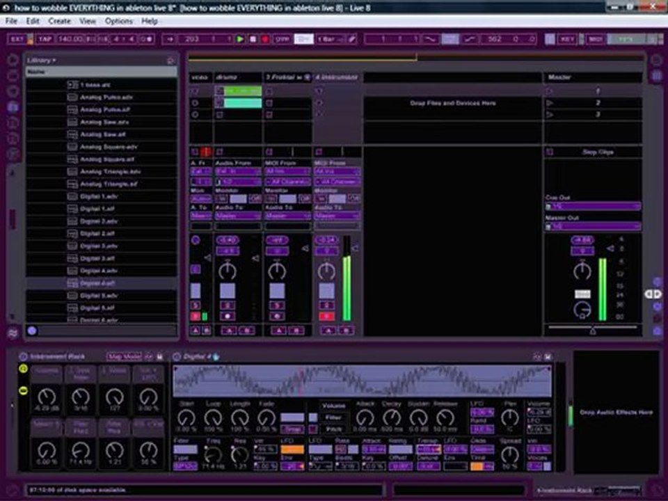Click the 140.00 tempo field
The image size is (668, 501).
(x=71, y=39)
